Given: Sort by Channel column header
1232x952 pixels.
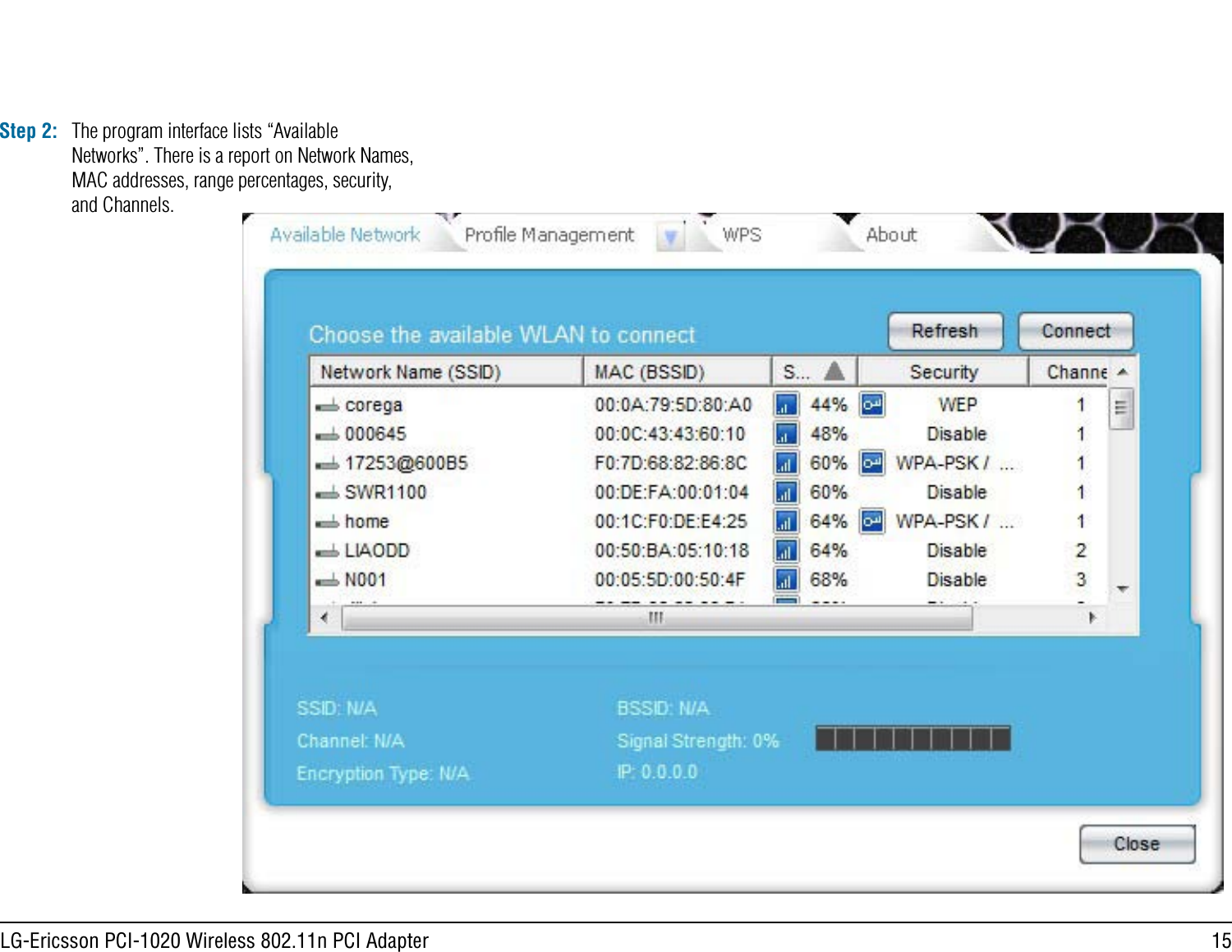Looking at the screenshot, I should (x=1069, y=372).
